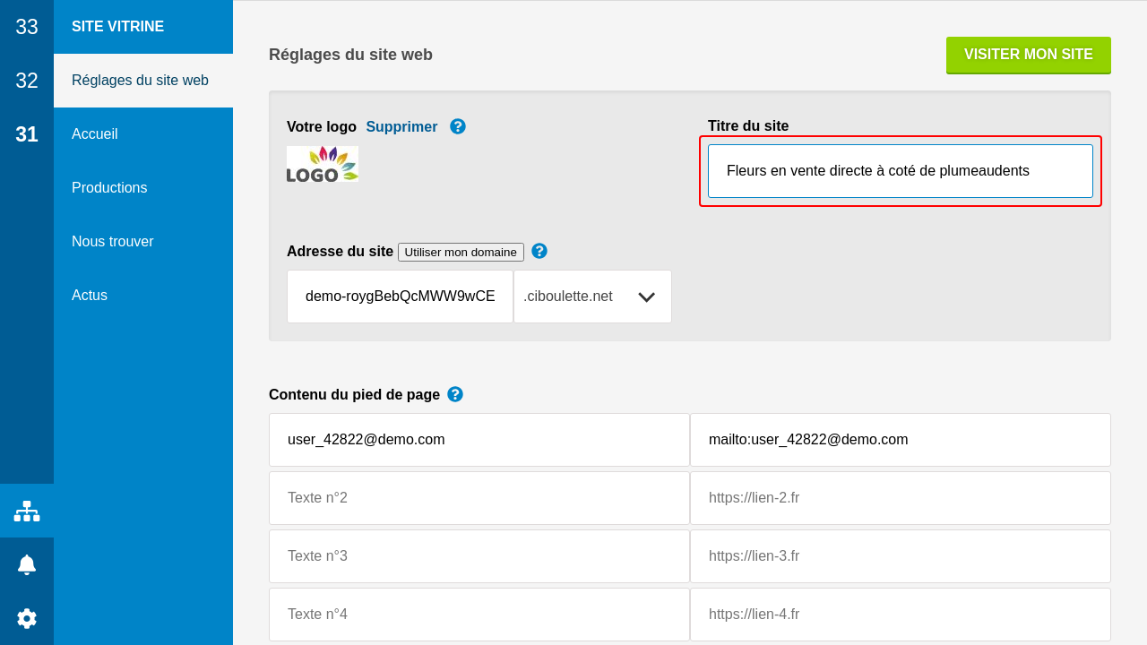Click the Texte n°2 footer field
This screenshot has height=645, width=1147.
coord(479,498)
